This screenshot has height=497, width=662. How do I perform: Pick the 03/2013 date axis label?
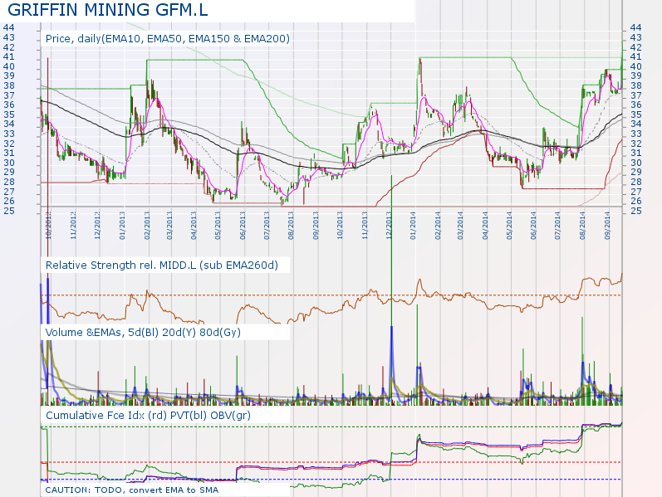(x=169, y=226)
